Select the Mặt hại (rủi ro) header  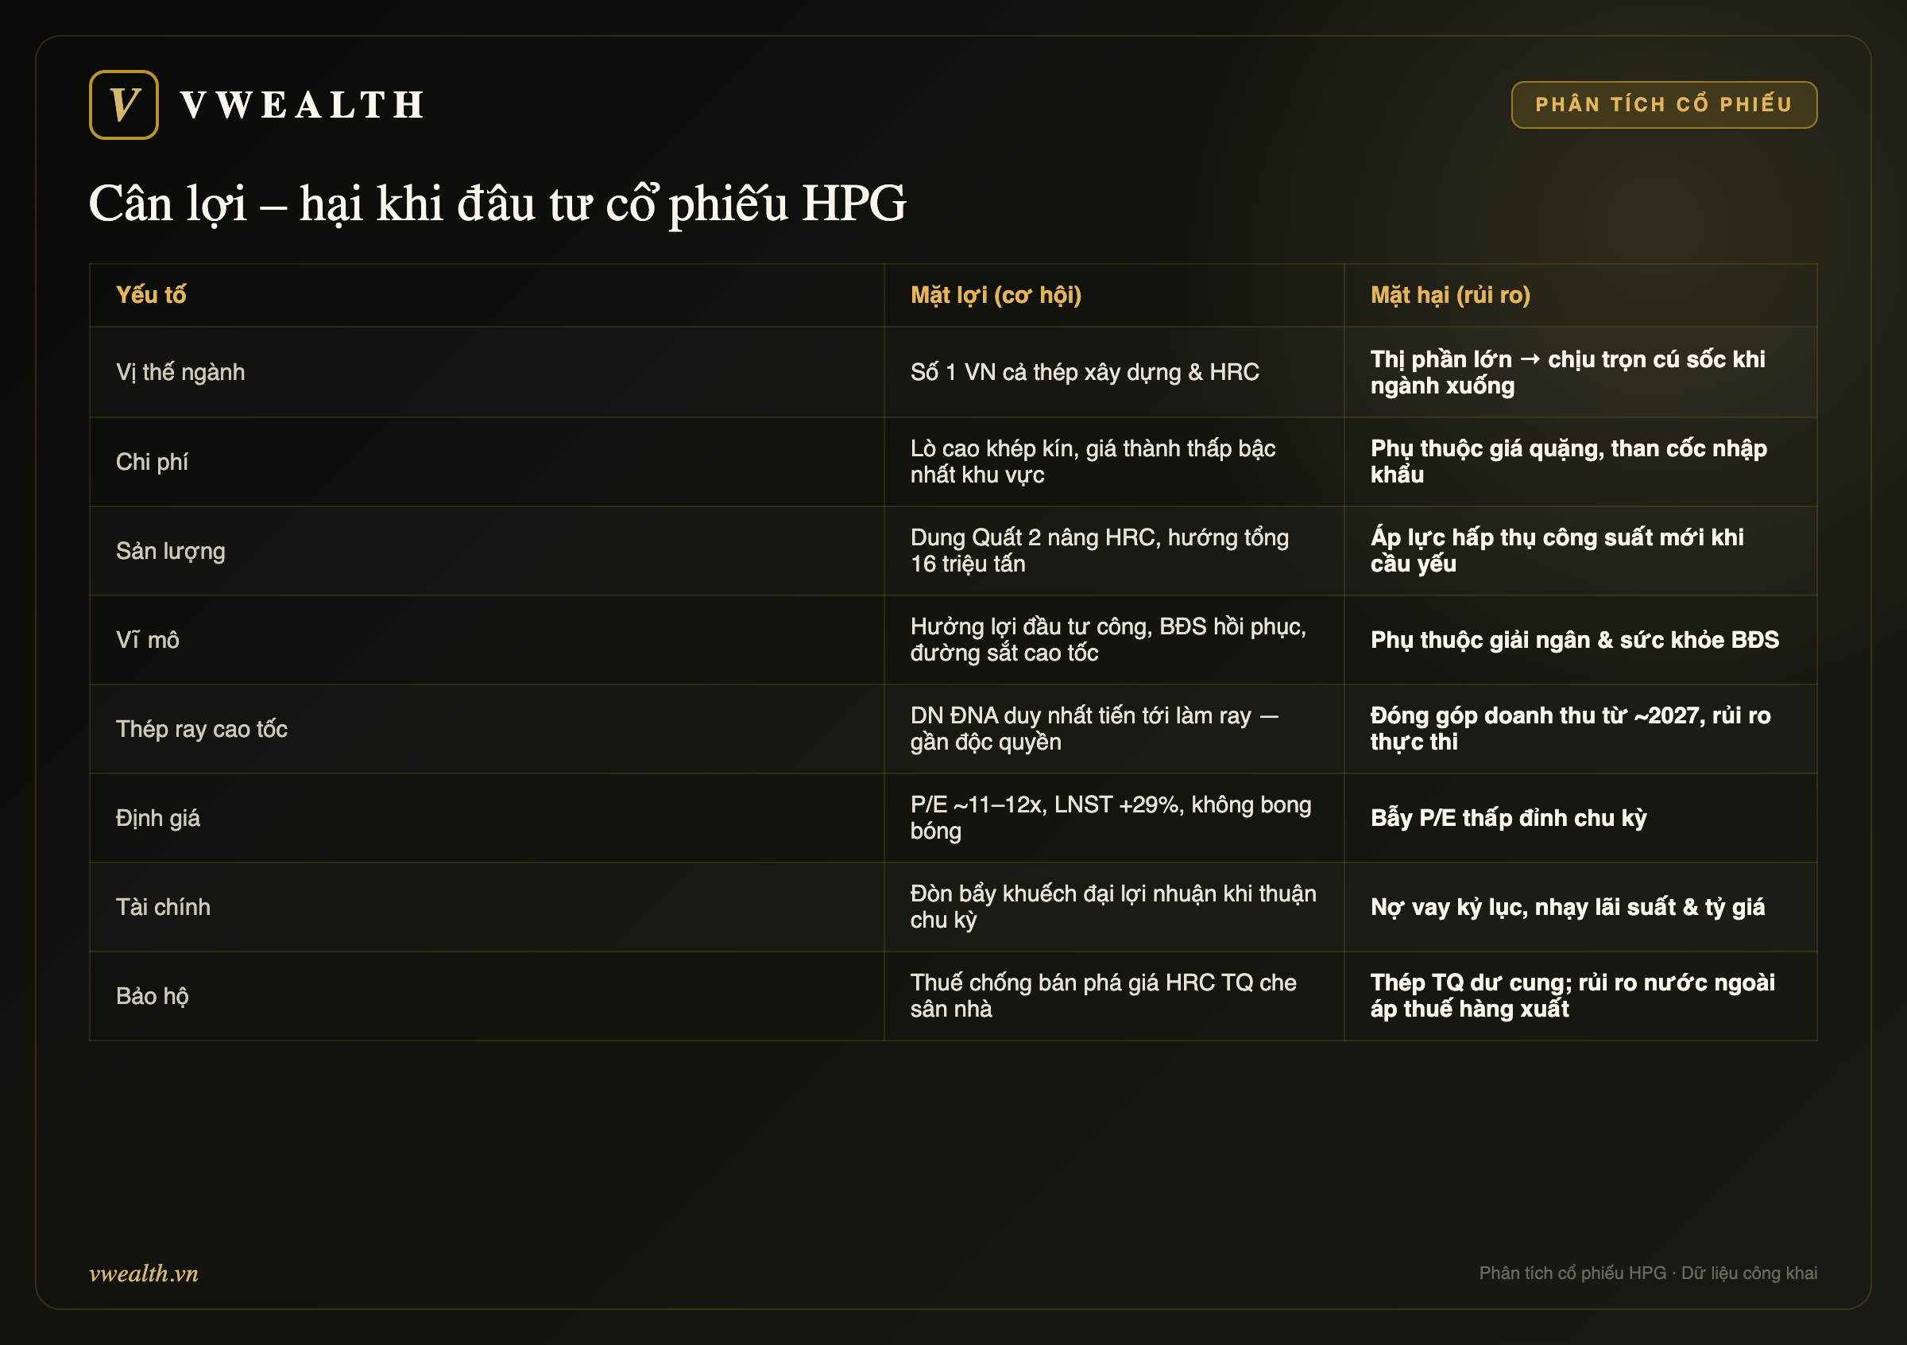(x=1450, y=295)
